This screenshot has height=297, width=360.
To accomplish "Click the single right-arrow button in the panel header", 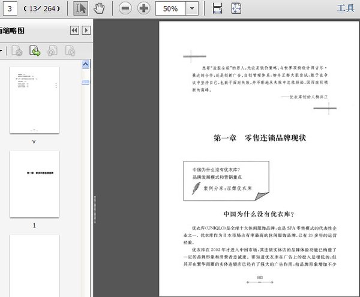I will [86, 30].
